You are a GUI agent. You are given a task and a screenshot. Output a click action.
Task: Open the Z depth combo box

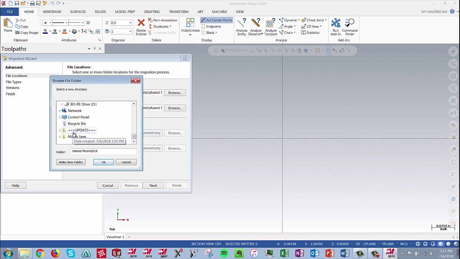pos(121,23)
